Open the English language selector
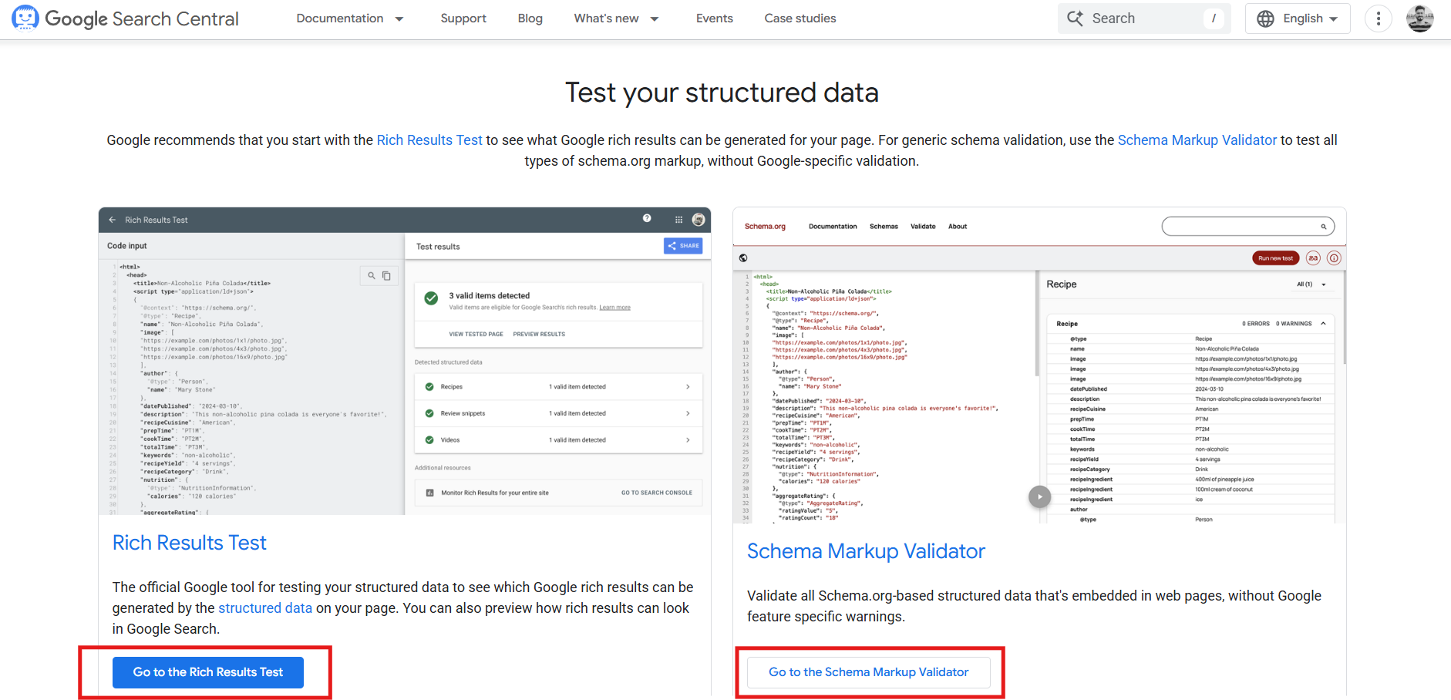 [1309, 19]
